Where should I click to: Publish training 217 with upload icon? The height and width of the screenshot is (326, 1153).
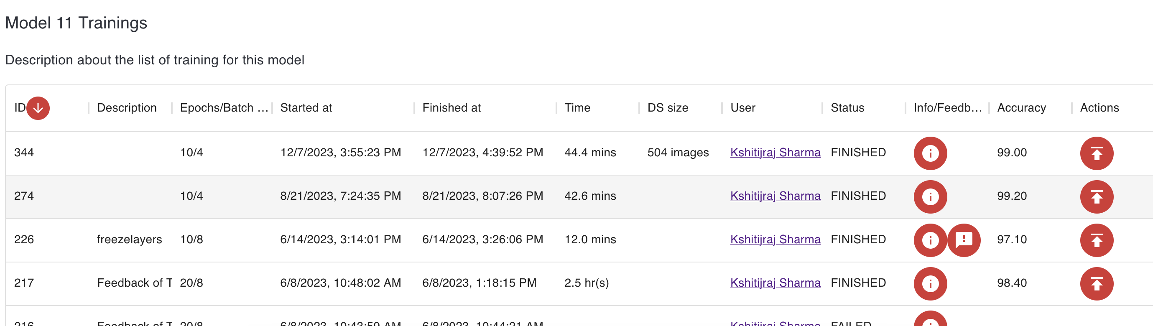tap(1096, 283)
